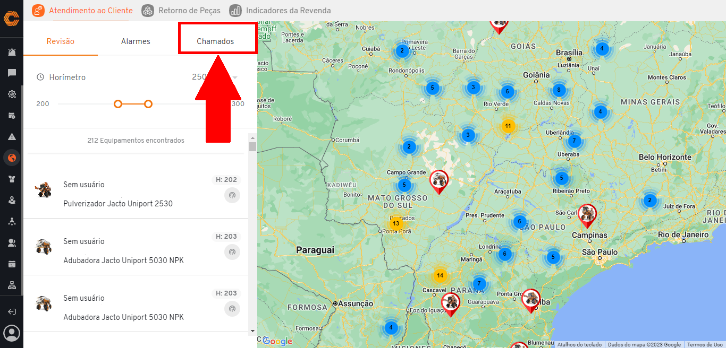Open the card window sidebar icon
The image size is (726, 348).
12,264
